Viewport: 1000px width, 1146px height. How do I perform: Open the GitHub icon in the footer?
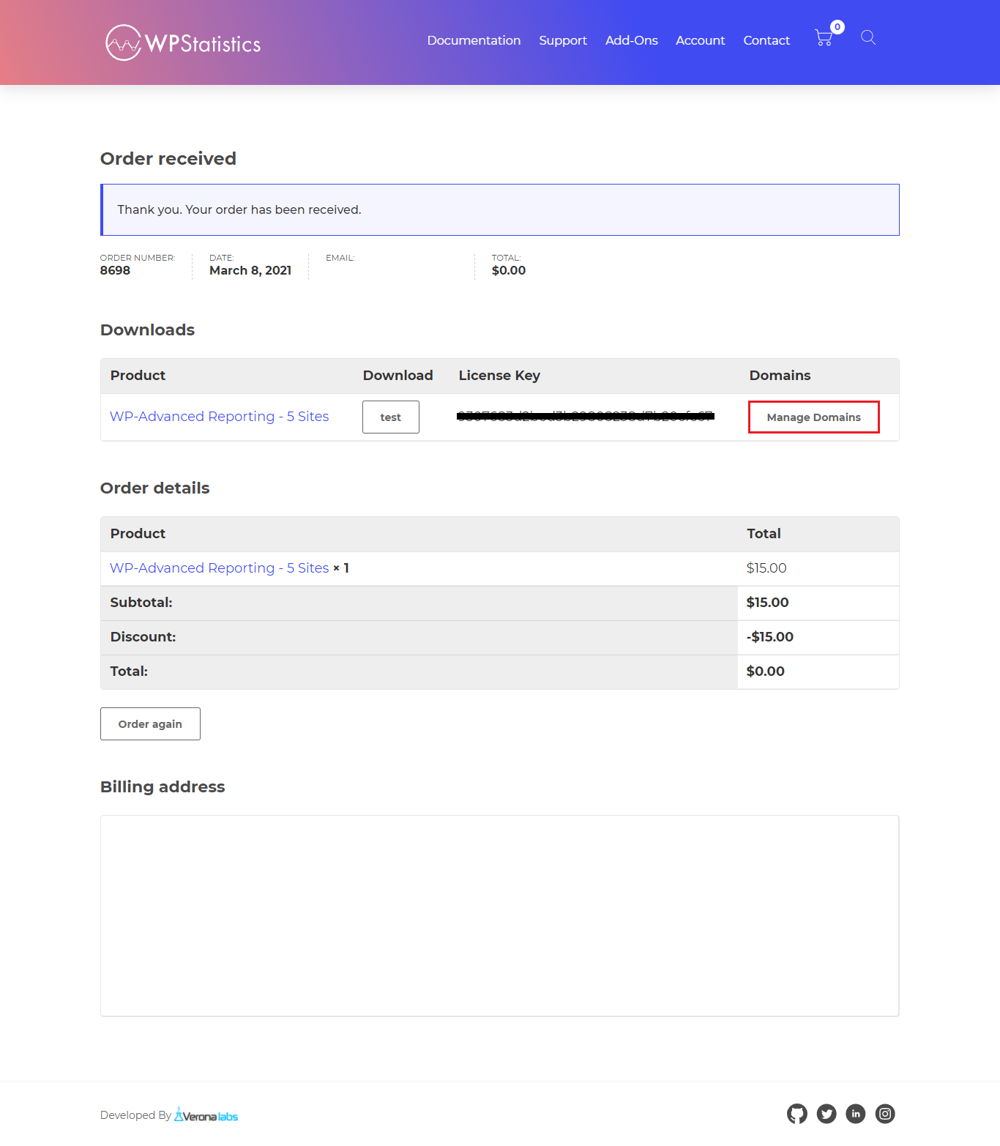click(797, 1114)
